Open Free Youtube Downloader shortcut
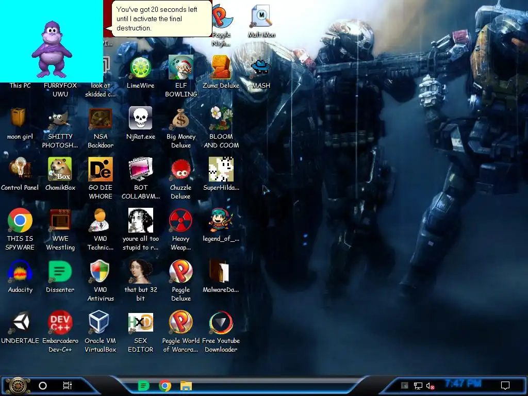Screen dimensions: 528x396 coord(221,323)
